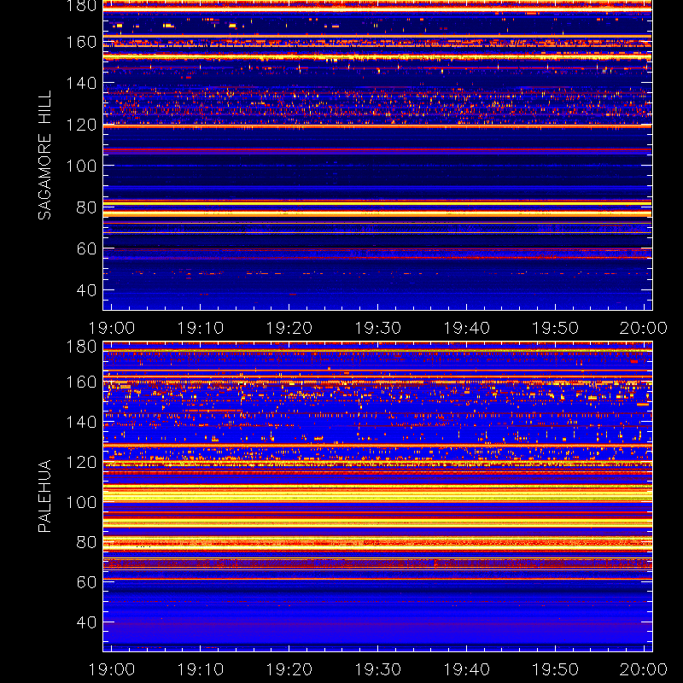Screen dimensions: 683x683
Task: Select the 100 label on Sagamore Hill axis
Action: (x=81, y=166)
